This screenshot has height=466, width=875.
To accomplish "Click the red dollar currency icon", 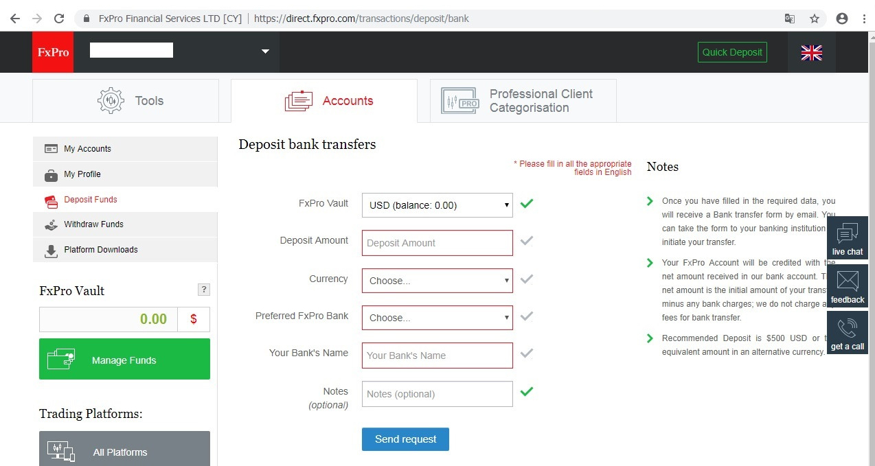I will click(194, 319).
